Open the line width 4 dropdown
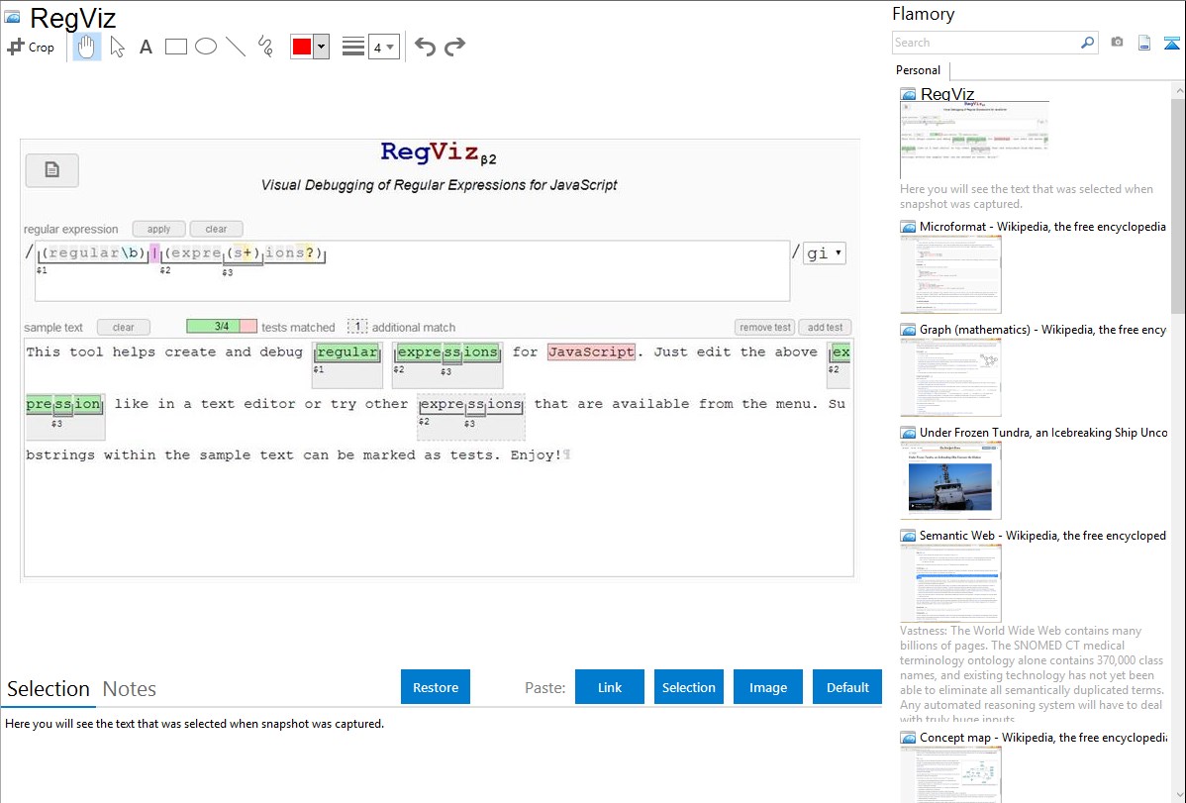Viewport: 1186px width, 803px height. click(383, 48)
